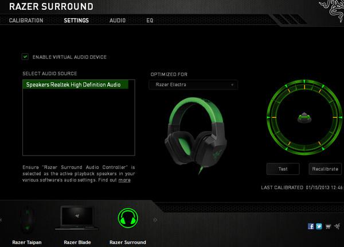Click the Razer snake logo in header
Image resolution: width=344 pixels, height=247 pixels.
pos(333,10)
